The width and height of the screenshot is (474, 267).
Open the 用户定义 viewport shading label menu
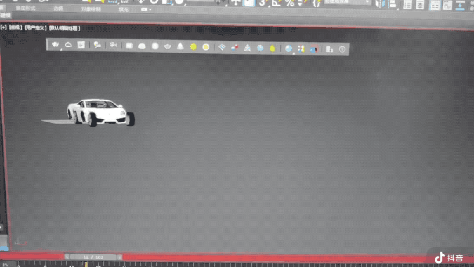36,28
